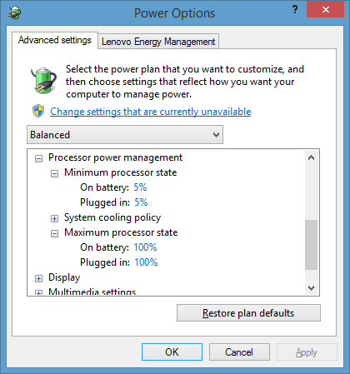Collapse Processor power management node

pos(38,158)
